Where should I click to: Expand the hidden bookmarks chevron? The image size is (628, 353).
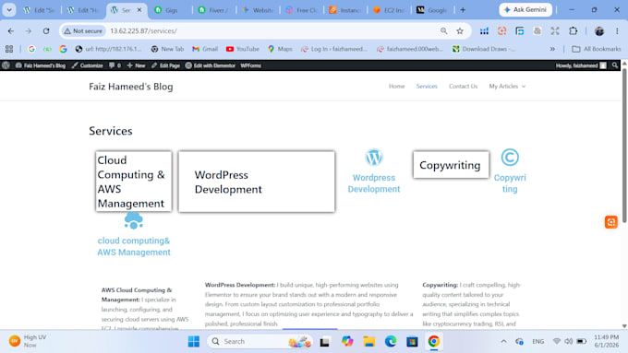pyautogui.click(x=552, y=49)
